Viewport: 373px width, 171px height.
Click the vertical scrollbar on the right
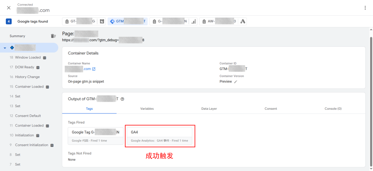[371, 101]
